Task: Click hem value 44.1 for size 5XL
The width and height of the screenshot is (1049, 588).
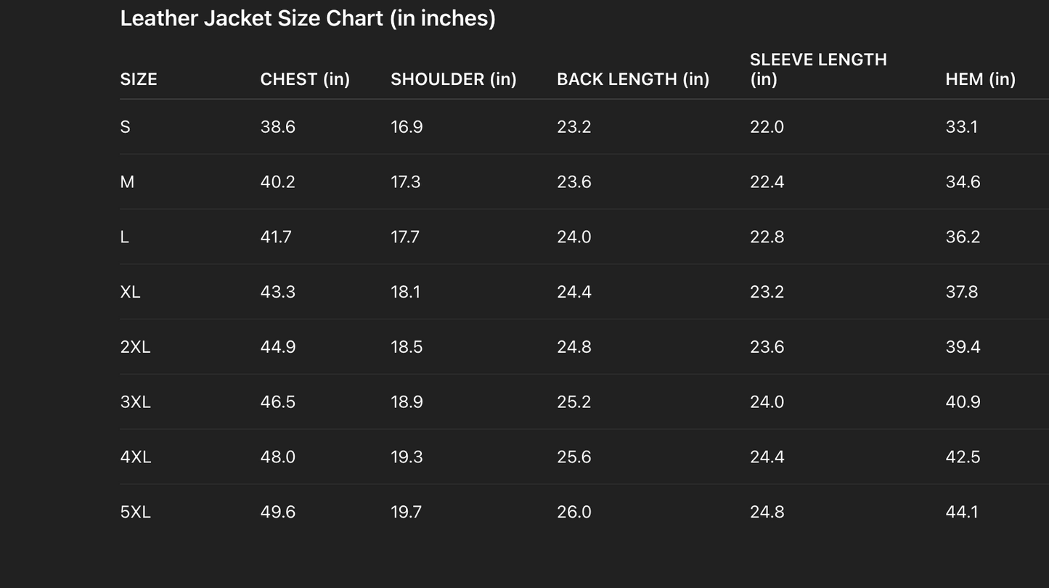Action: pos(962,513)
